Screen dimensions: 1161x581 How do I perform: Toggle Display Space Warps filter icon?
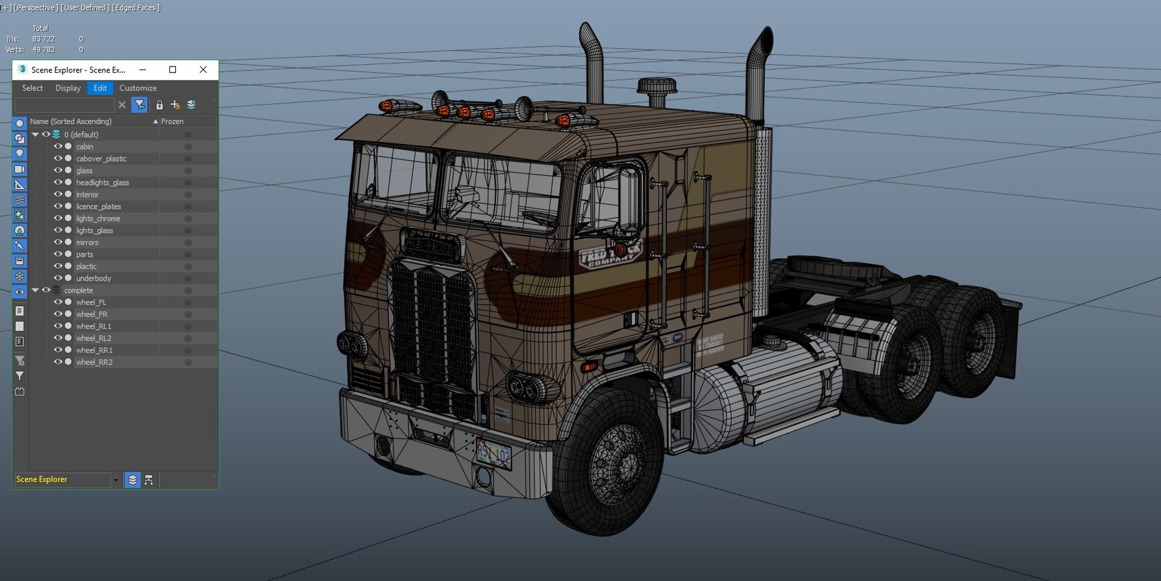19,200
